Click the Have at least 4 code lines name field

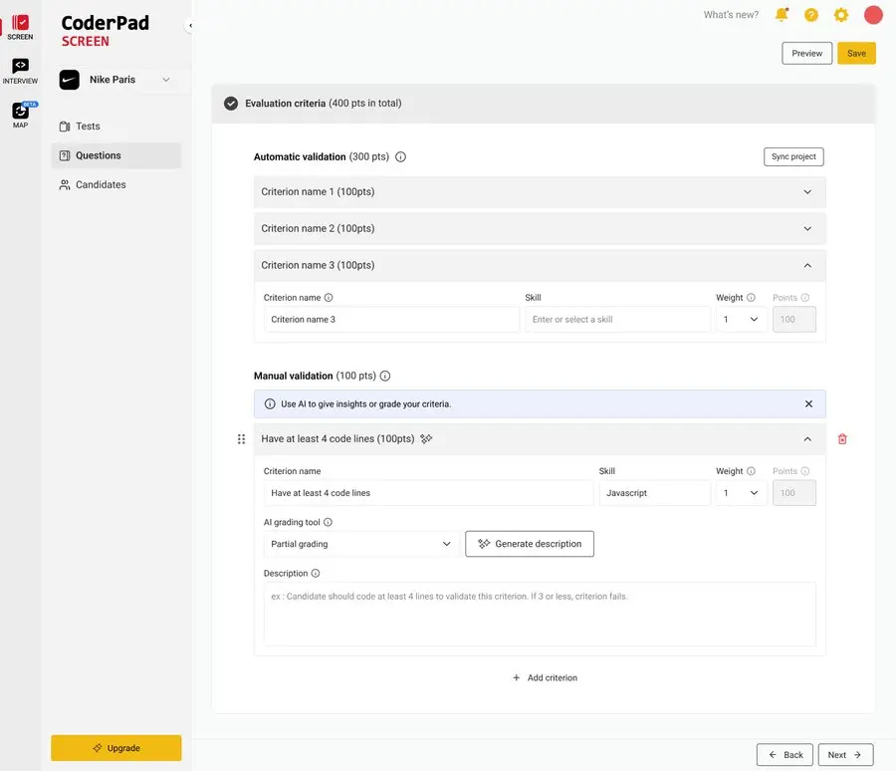click(x=428, y=493)
